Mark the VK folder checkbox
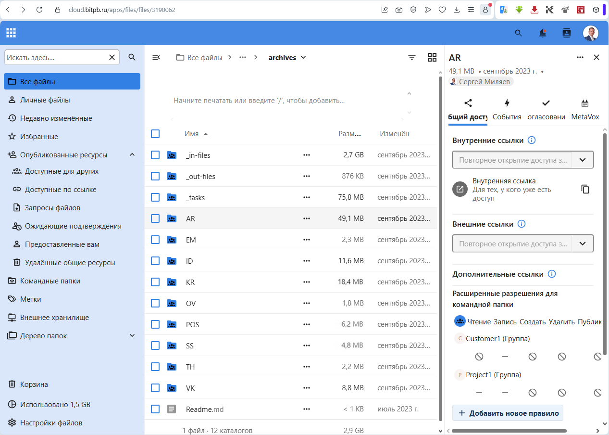 (155, 388)
